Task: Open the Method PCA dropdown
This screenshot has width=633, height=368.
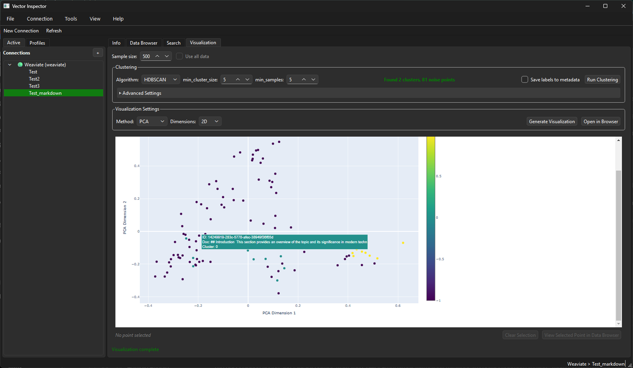Action: click(152, 121)
